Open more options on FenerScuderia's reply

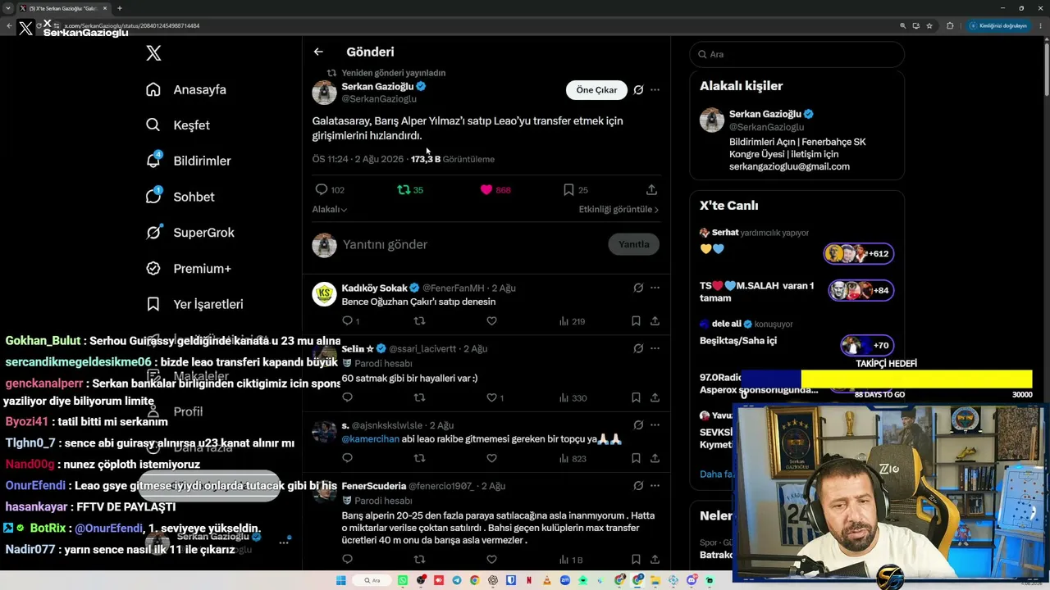click(x=655, y=486)
